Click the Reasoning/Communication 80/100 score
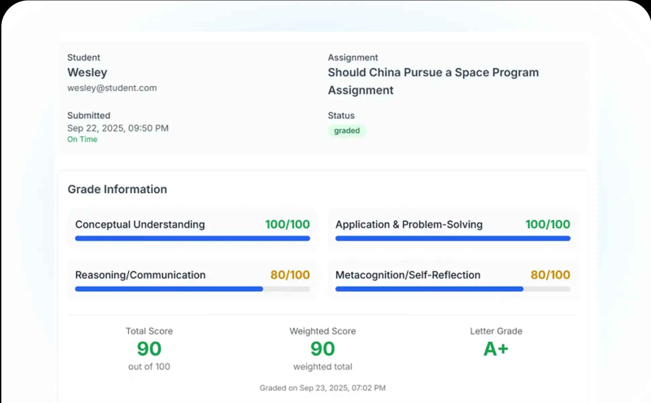 [290, 275]
